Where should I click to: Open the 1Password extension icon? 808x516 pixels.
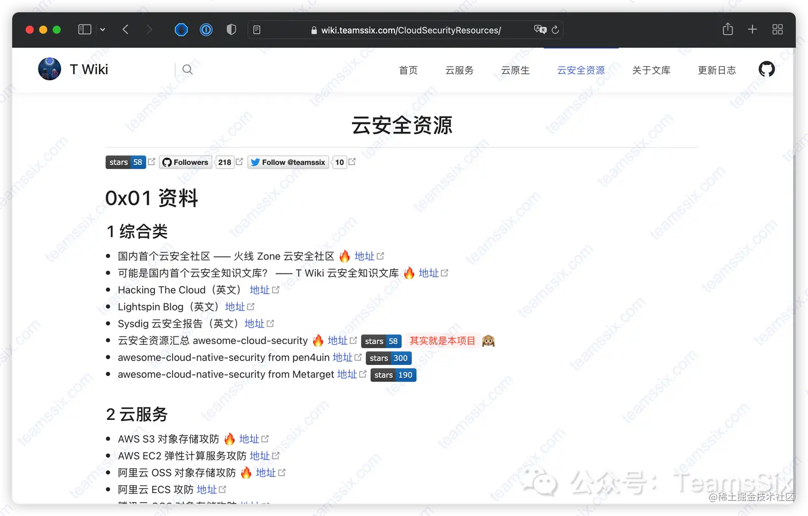[206, 29]
